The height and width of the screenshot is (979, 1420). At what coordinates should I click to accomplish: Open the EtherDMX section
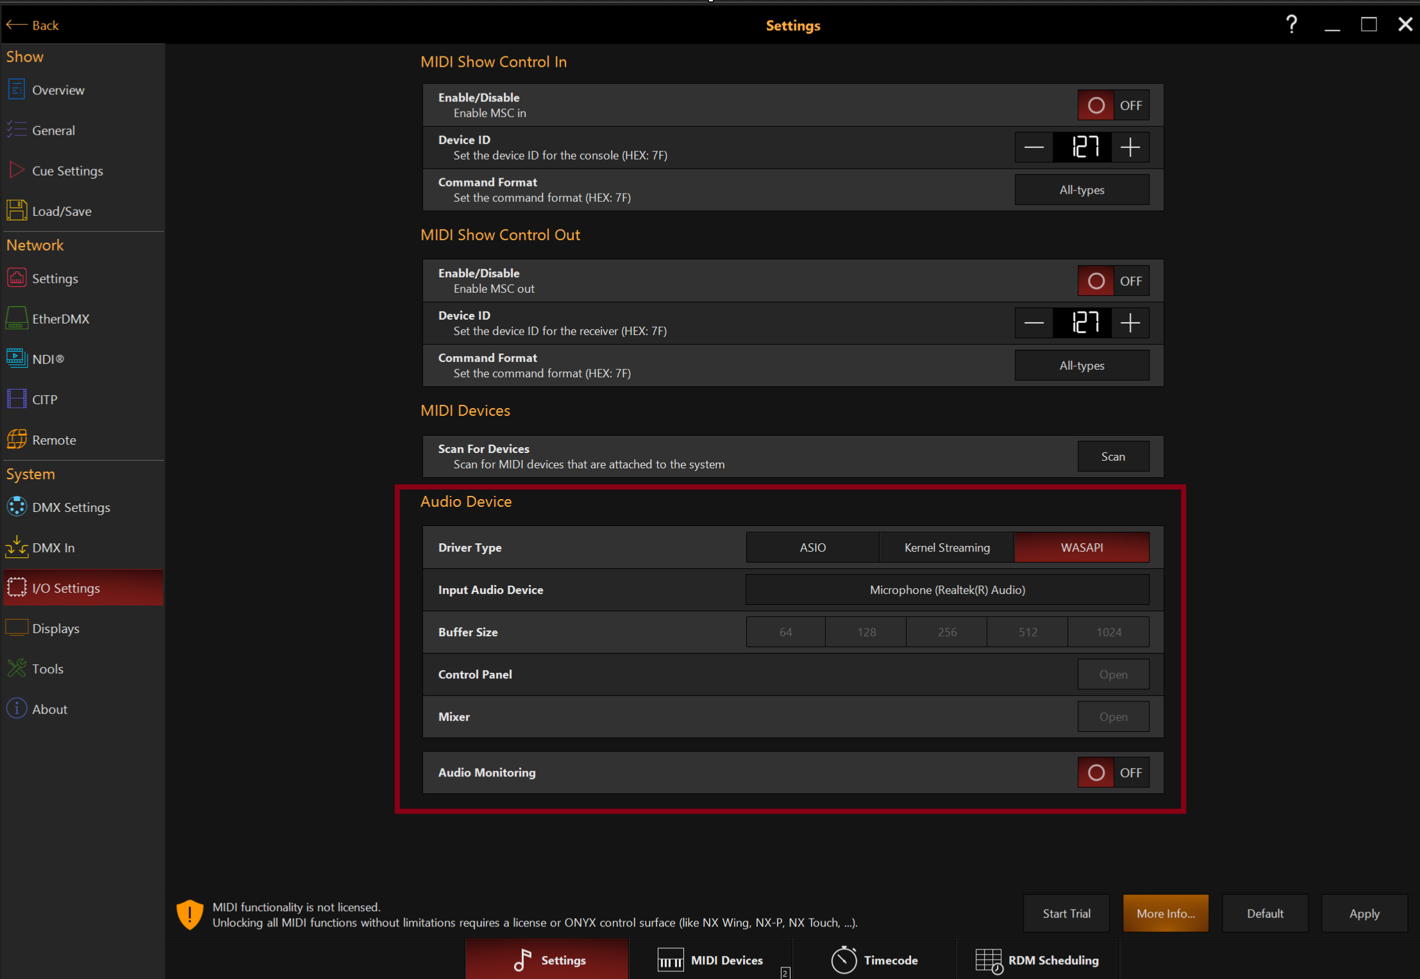click(82, 318)
